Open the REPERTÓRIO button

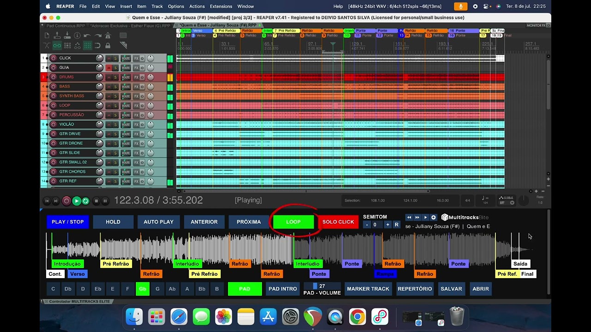415,289
